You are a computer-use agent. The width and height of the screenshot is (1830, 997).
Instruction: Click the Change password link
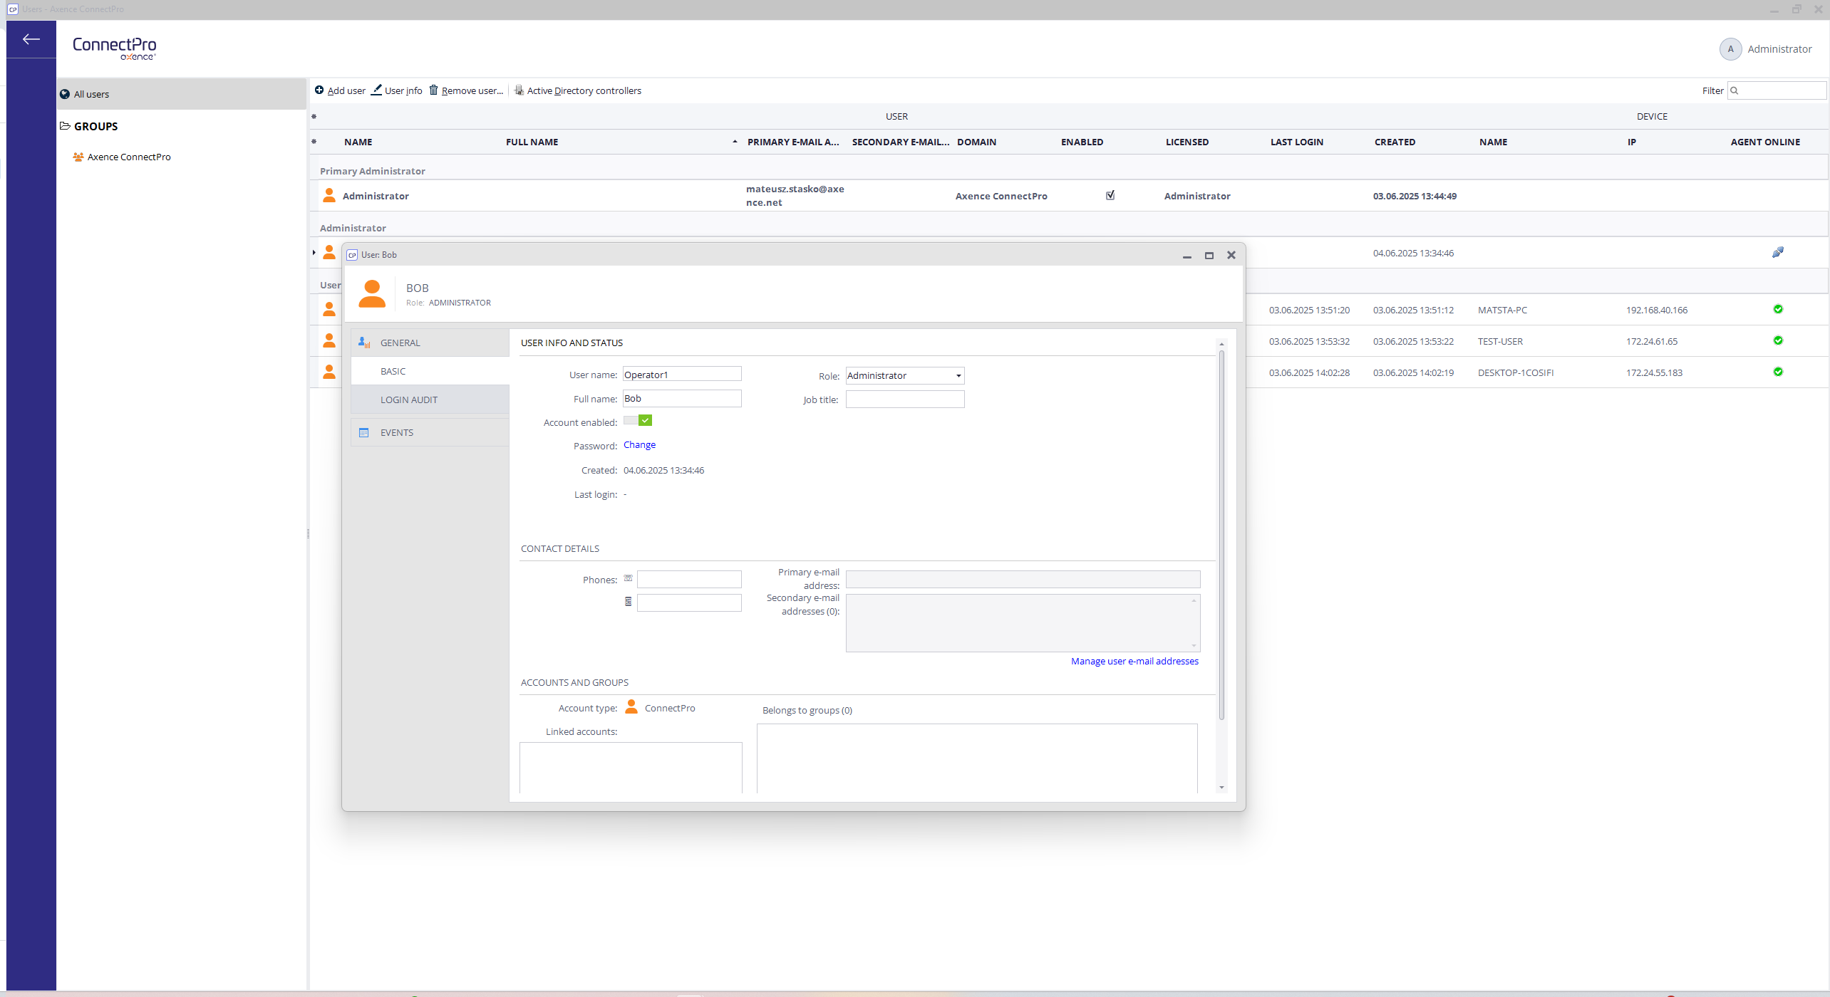(639, 444)
